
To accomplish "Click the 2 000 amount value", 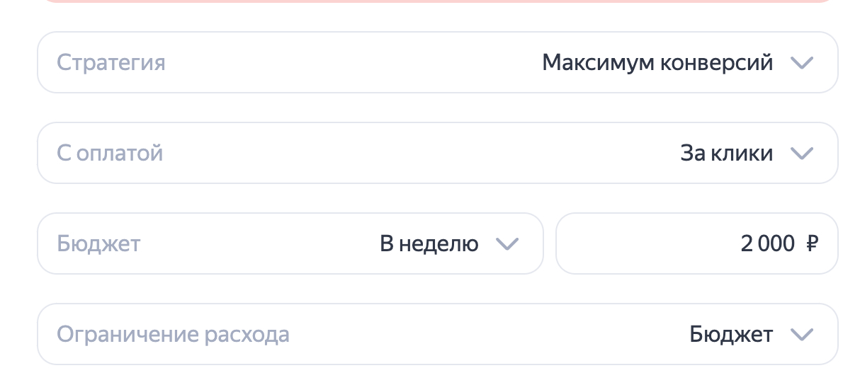I will [x=767, y=244].
